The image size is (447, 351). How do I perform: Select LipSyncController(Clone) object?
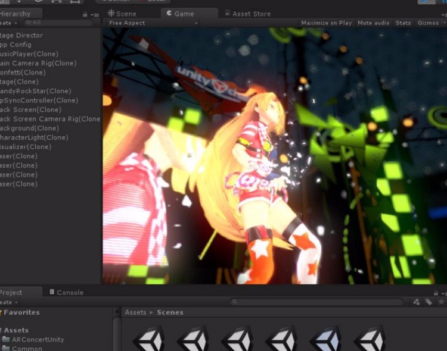(39, 101)
